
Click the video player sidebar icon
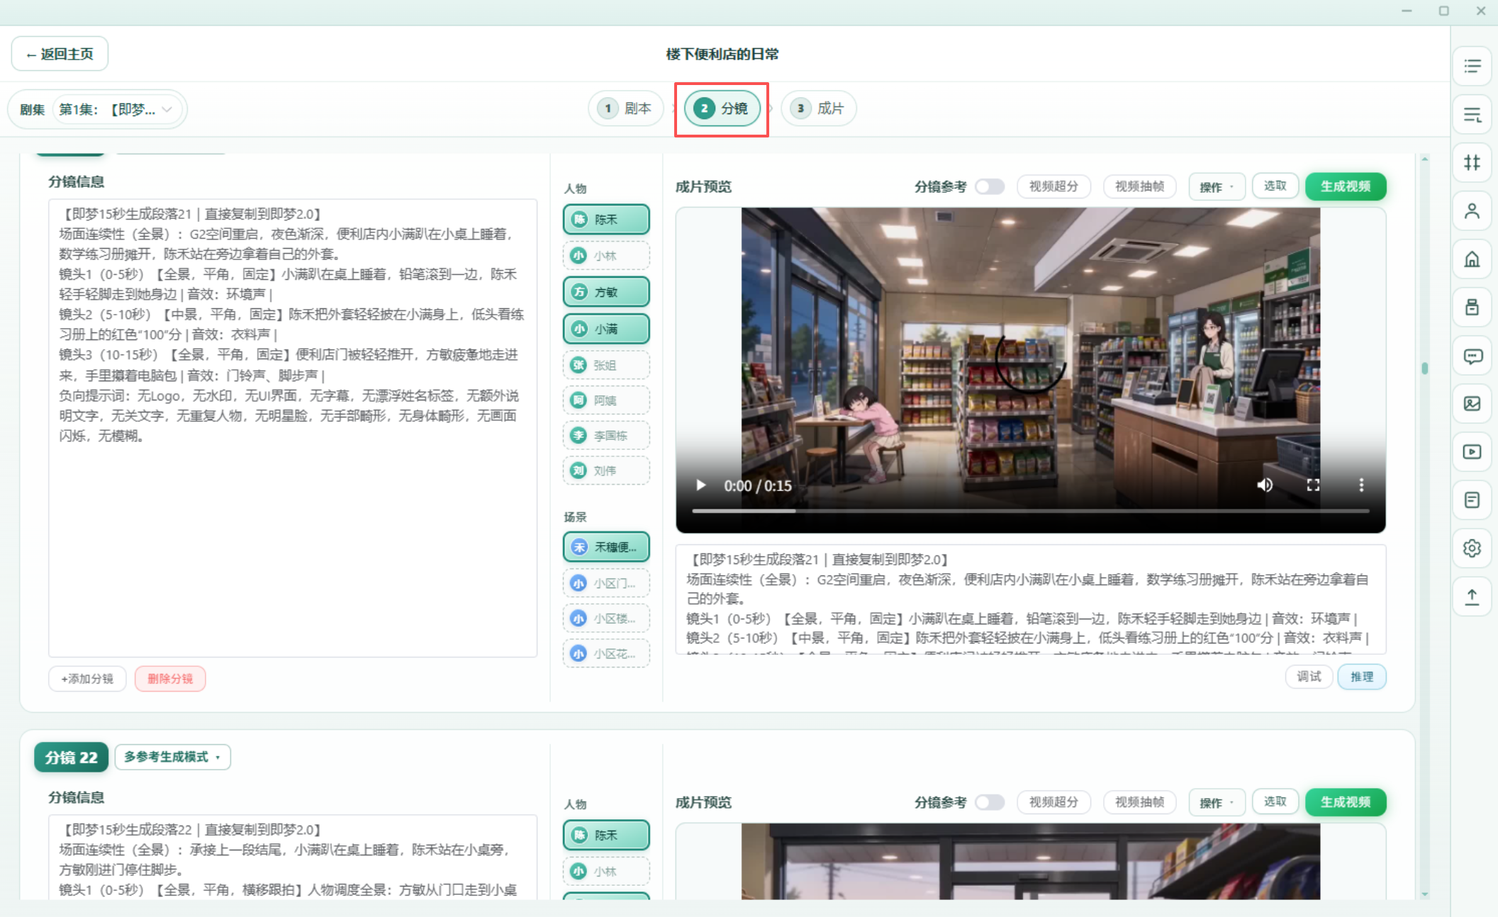point(1472,452)
